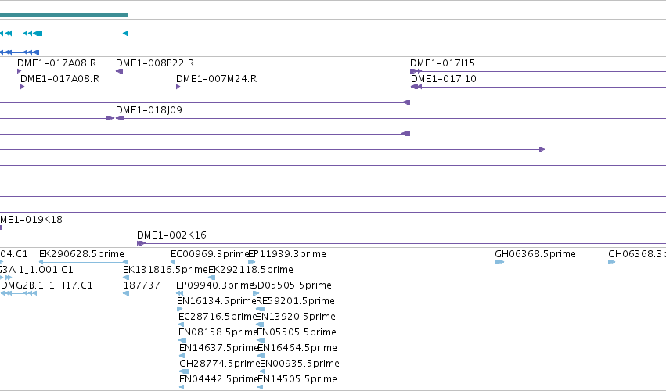Select the EN00935.5prime label

(300, 364)
